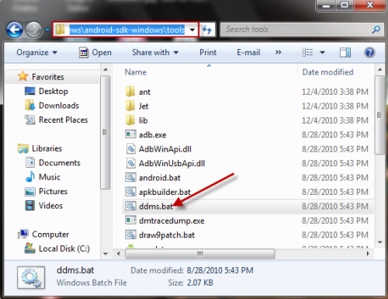The image size is (388, 299).
Task: Open the Share with menu
Action: click(x=155, y=53)
